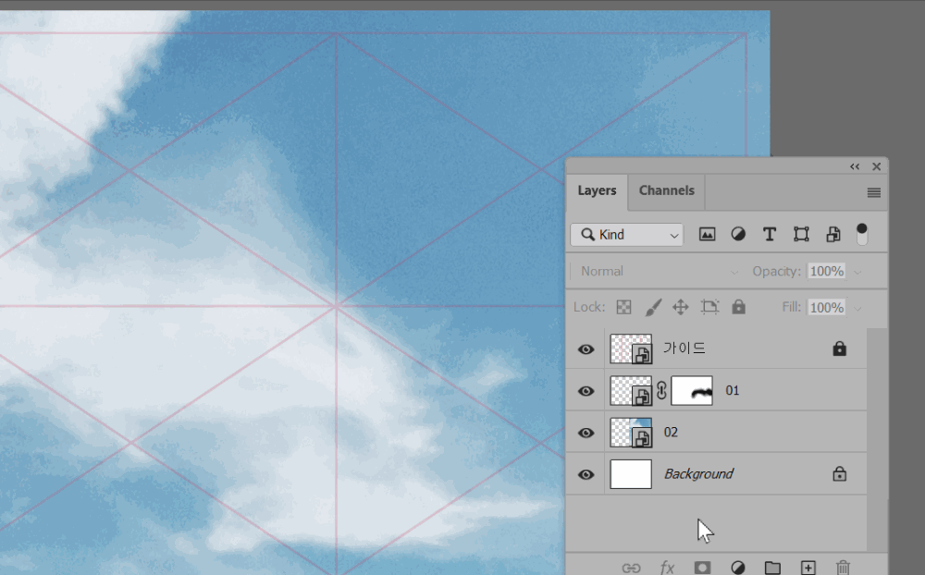This screenshot has width=925, height=575.
Task: Open the Kind filter dropdown
Action: [x=626, y=235]
